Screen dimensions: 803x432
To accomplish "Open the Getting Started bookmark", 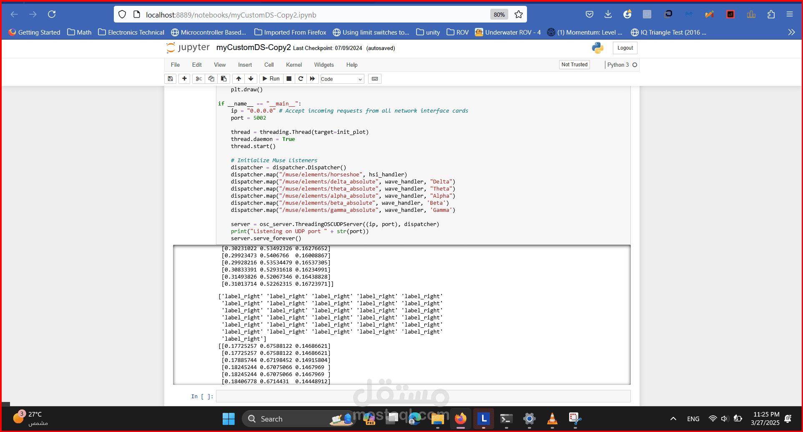I will [34, 33].
